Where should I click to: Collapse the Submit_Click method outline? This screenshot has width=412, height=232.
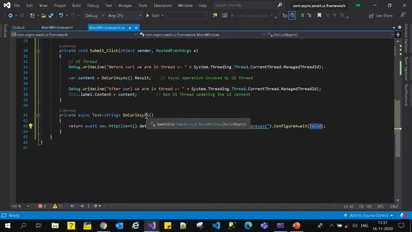pyautogui.click(x=39, y=51)
